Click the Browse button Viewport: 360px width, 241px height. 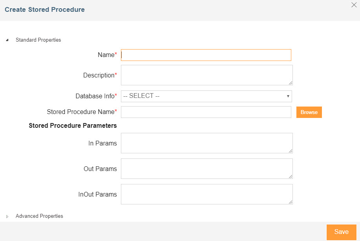(x=309, y=112)
